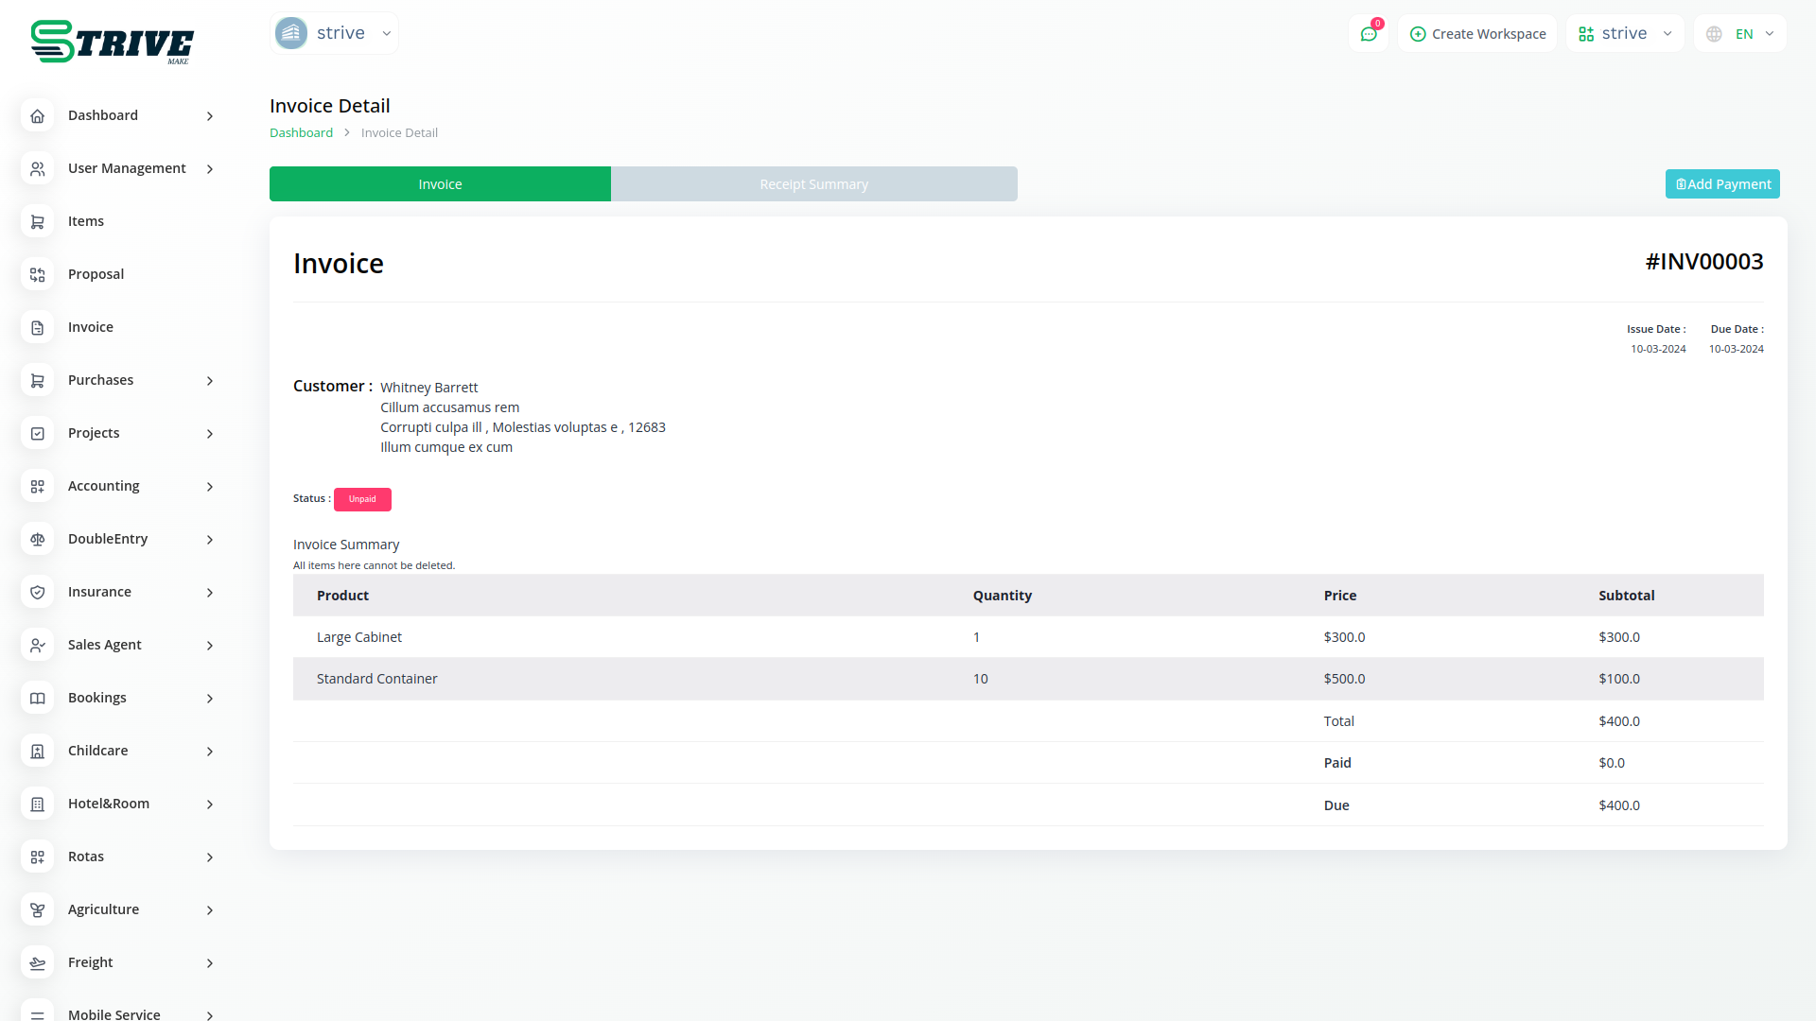Click the Bookings open book icon
Image resolution: width=1816 pixels, height=1021 pixels.
click(38, 698)
